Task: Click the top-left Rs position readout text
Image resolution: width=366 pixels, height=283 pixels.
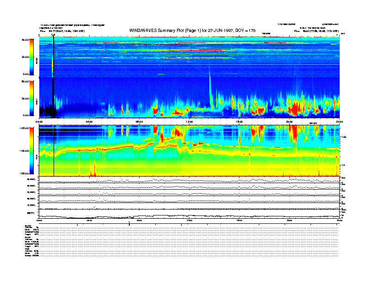Action: tap(62, 31)
